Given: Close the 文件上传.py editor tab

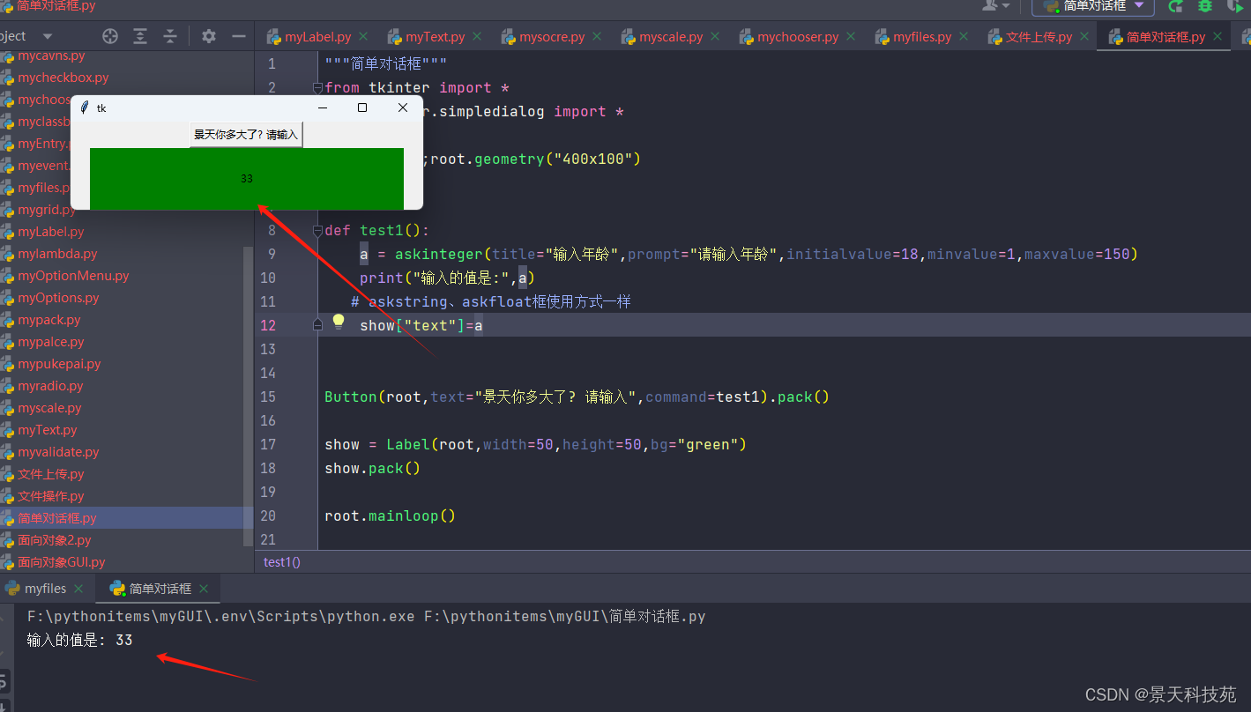Looking at the screenshot, I should (x=1085, y=37).
